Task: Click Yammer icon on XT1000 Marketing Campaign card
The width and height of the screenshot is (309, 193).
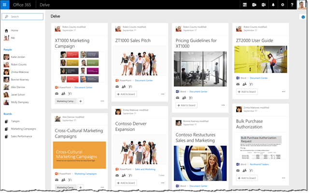Action: coord(70,93)
